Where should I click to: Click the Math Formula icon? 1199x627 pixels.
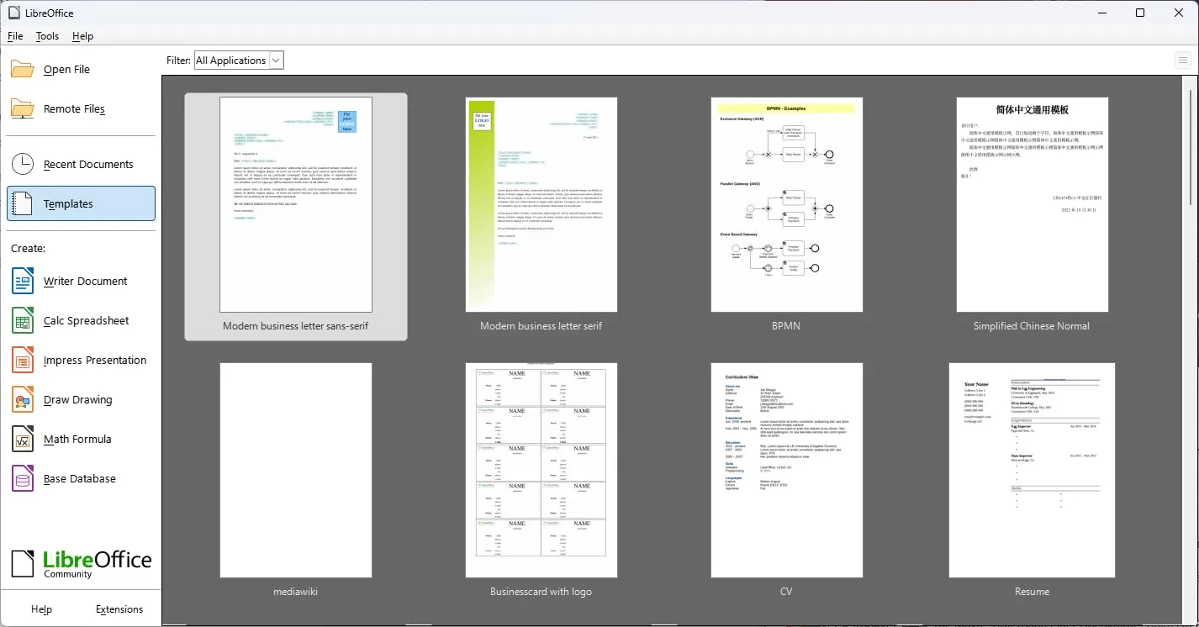tap(23, 439)
